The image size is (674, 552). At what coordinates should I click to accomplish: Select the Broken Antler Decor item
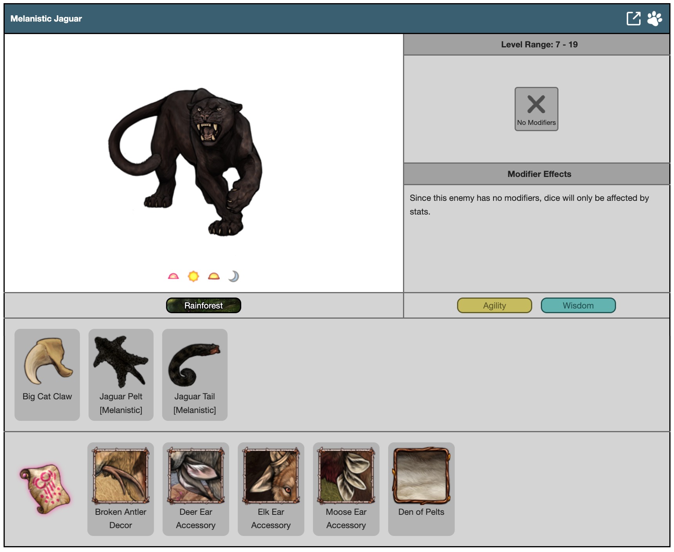tap(121, 489)
